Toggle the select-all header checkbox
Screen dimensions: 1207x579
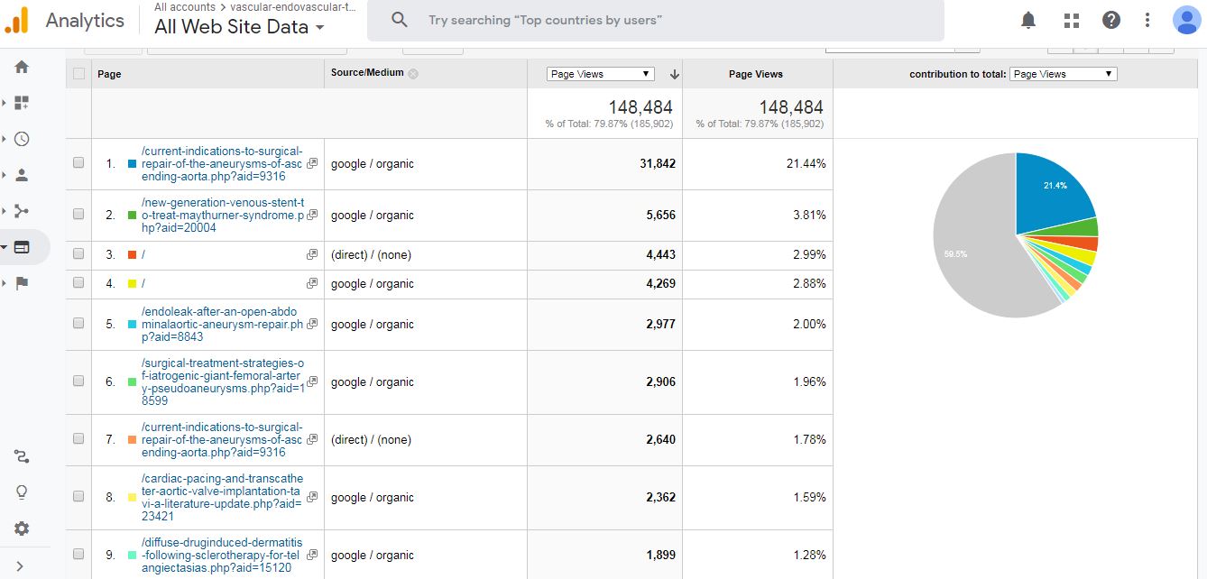click(78, 74)
